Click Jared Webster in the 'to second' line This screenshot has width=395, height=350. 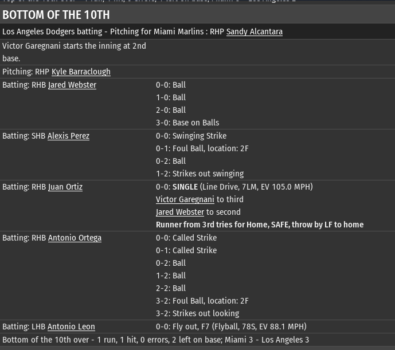180,213
